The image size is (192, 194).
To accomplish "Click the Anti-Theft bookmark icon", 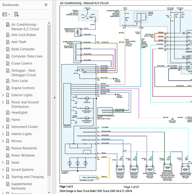I will click(x=8, y=42).
